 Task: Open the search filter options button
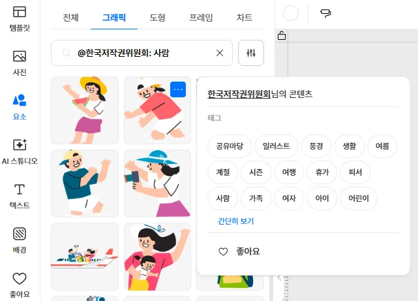[x=251, y=53]
